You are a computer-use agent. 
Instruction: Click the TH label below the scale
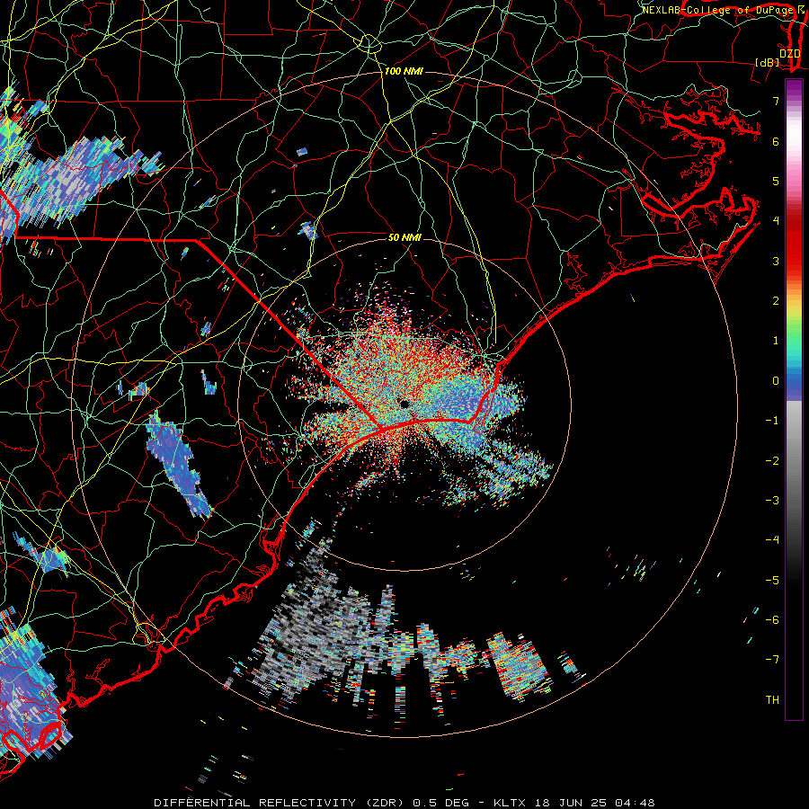(772, 700)
